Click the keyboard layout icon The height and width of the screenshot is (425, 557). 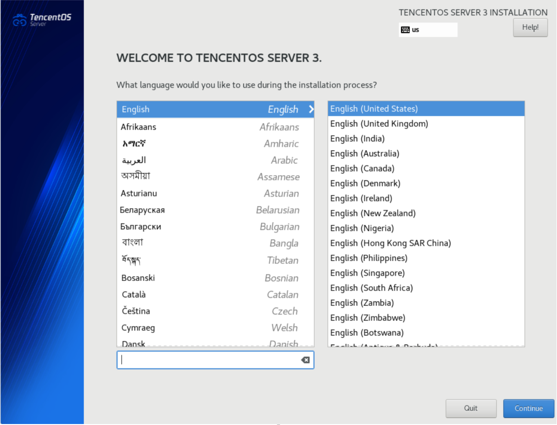coord(405,30)
